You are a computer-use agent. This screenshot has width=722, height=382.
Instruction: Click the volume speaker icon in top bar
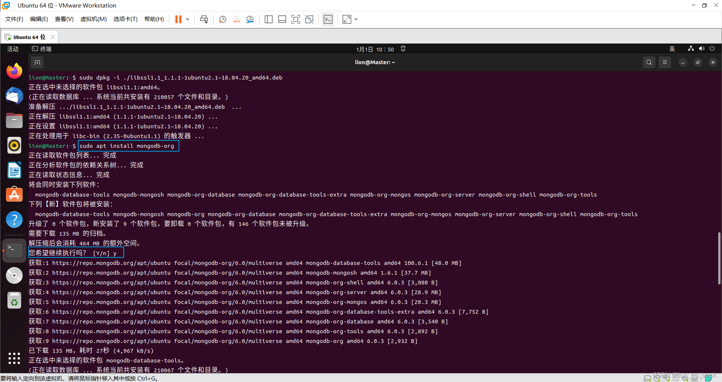pyautogui.click(x=702, y=48)
